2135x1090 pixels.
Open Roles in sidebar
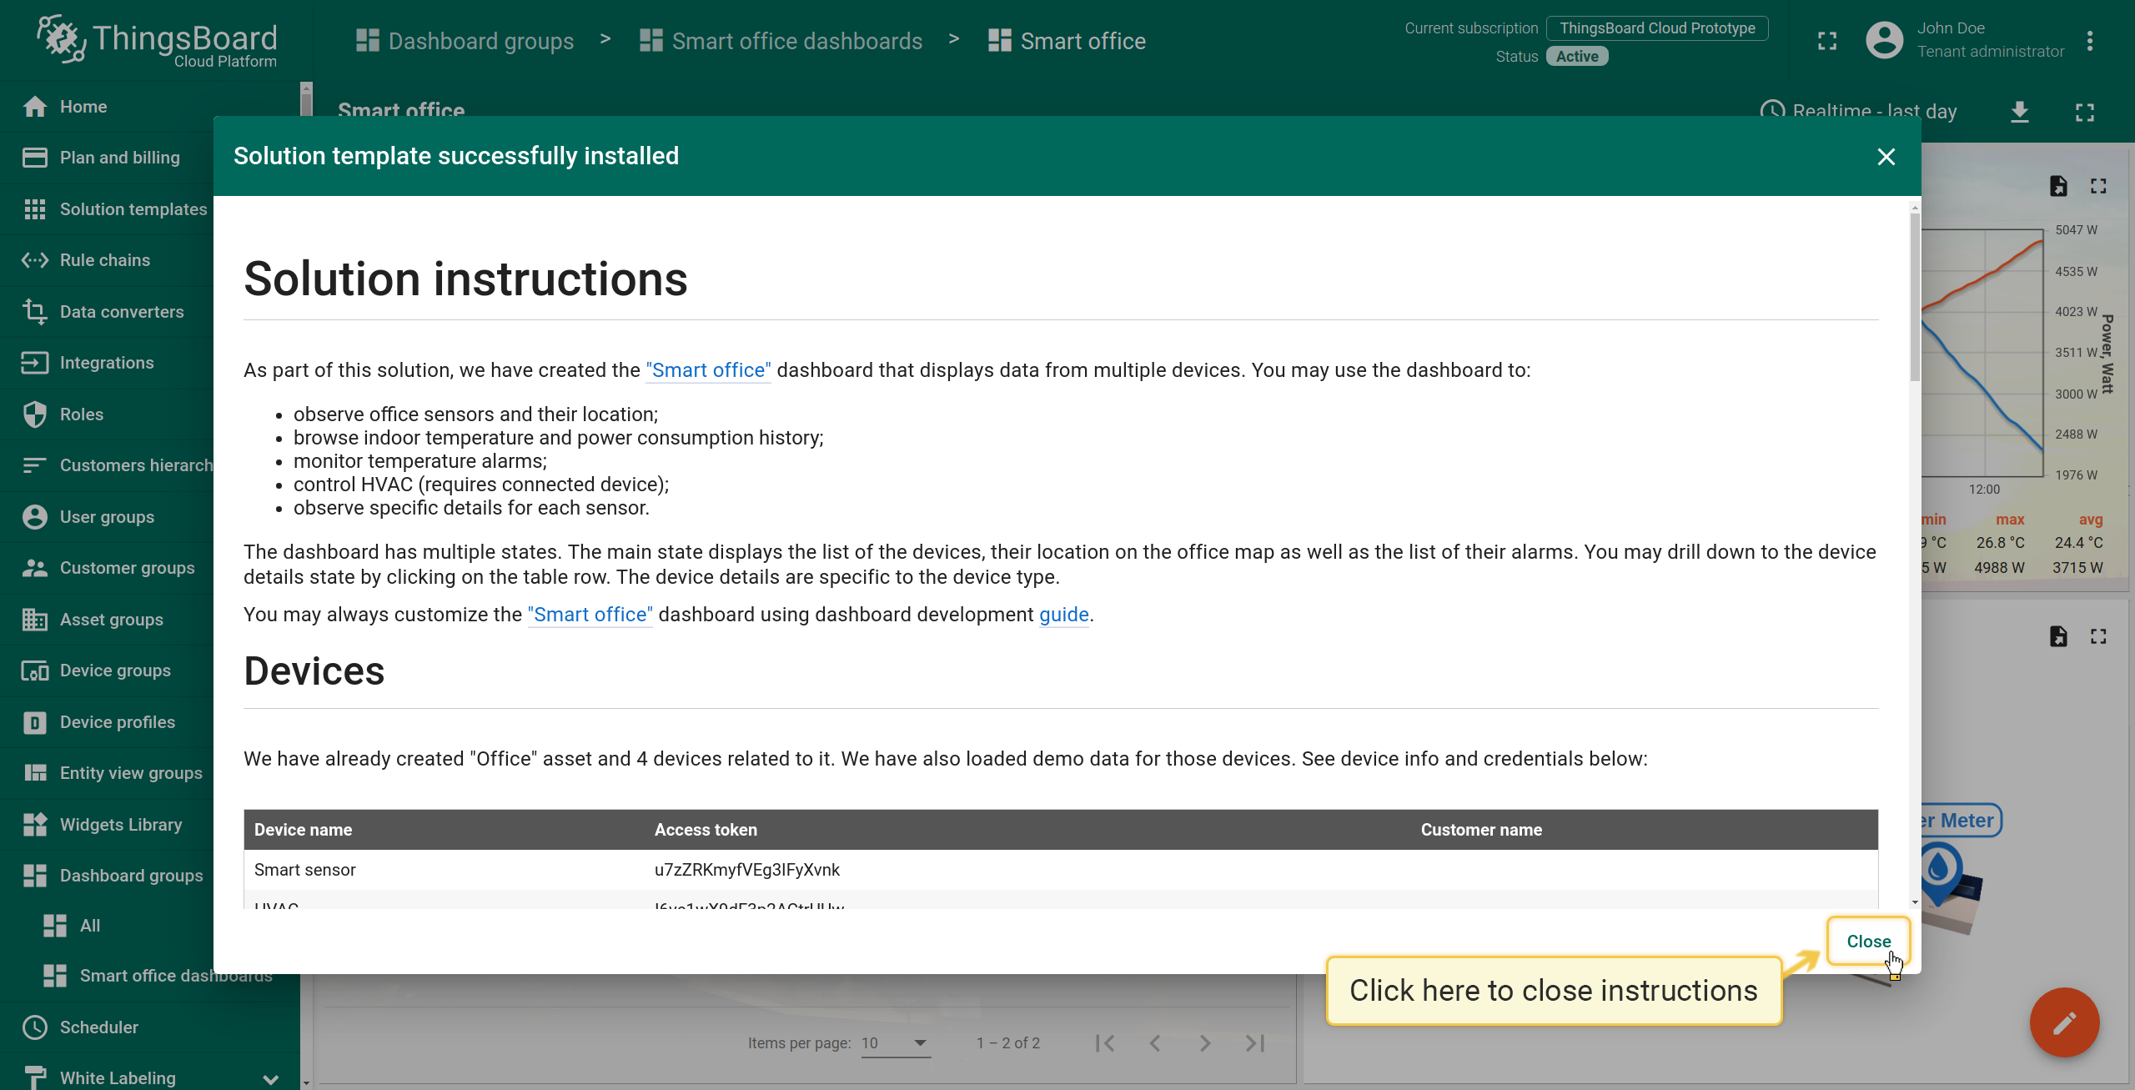pos(150,414)
